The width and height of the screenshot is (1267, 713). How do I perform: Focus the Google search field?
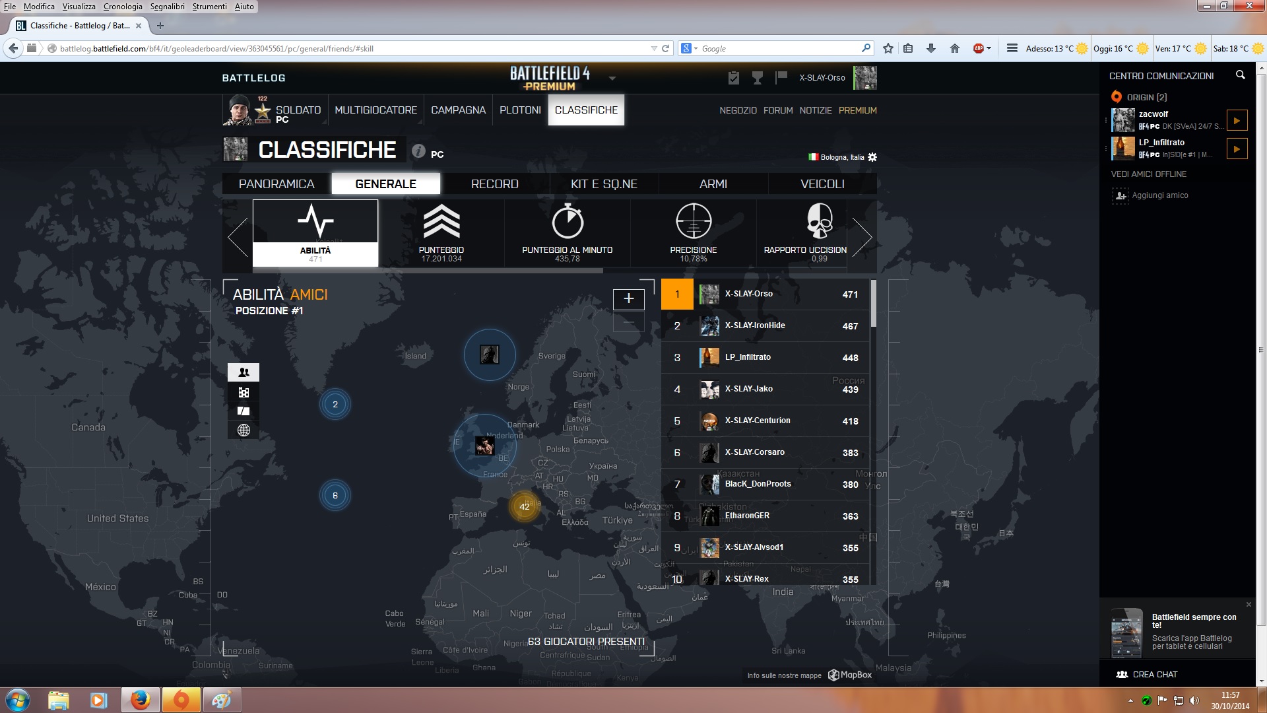[779, 48]
